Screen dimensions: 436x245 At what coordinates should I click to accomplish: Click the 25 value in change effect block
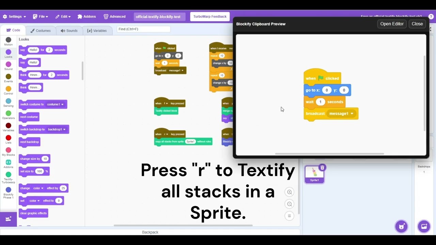[x=63, y=188]
